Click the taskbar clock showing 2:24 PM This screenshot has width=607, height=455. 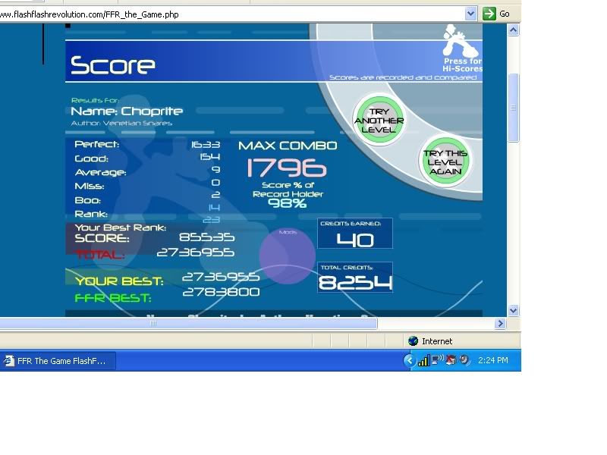493,361
